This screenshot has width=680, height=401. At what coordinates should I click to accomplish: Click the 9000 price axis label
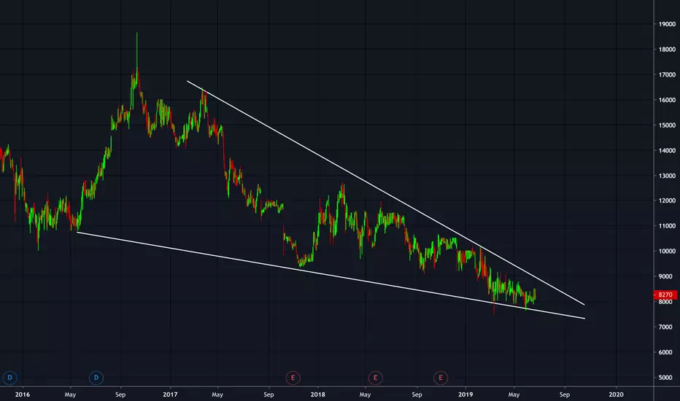(667, 276)
